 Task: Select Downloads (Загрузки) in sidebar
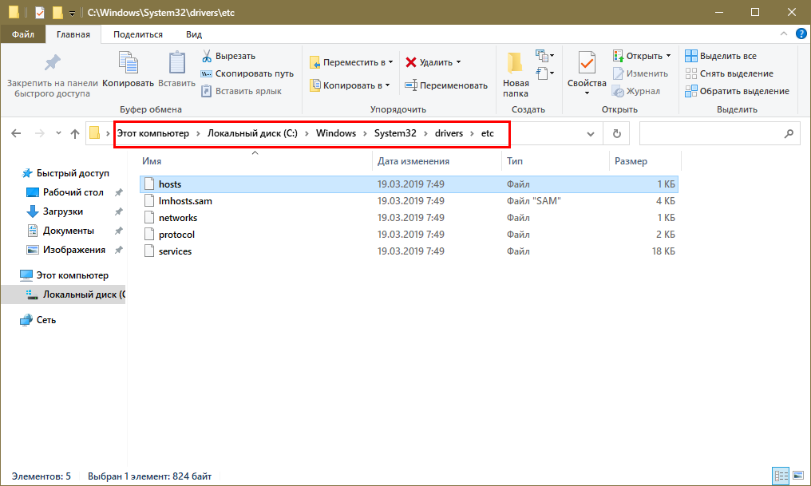tap(62, 211)
